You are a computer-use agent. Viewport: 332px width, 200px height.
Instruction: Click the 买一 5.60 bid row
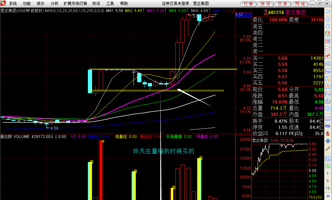[288, 58]
